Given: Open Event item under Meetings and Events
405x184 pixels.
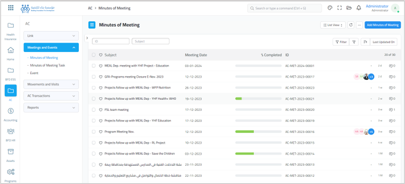Looking at the screenshot, I should point(34,73).
